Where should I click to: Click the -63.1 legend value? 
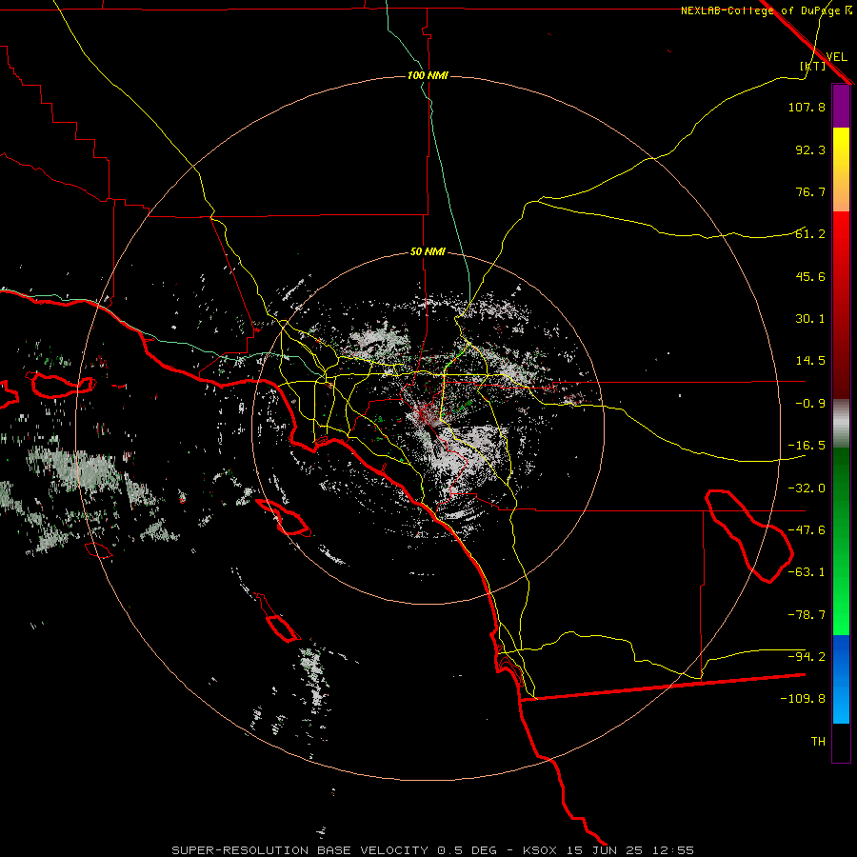[x=807, y=572]
